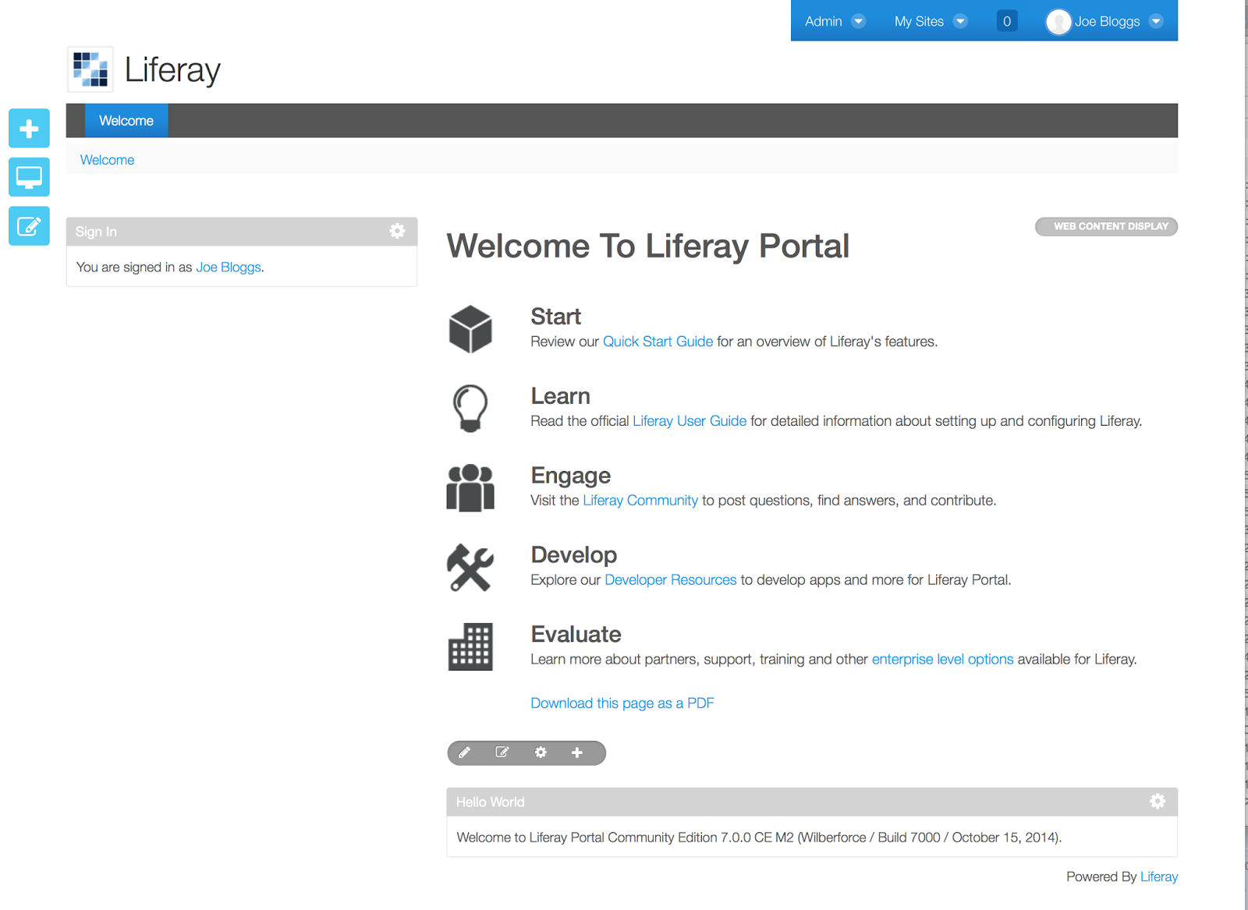The height and width of the screenshot is (910, 1248).
Task: Click the Develop section heading
Action: [573, 555]
